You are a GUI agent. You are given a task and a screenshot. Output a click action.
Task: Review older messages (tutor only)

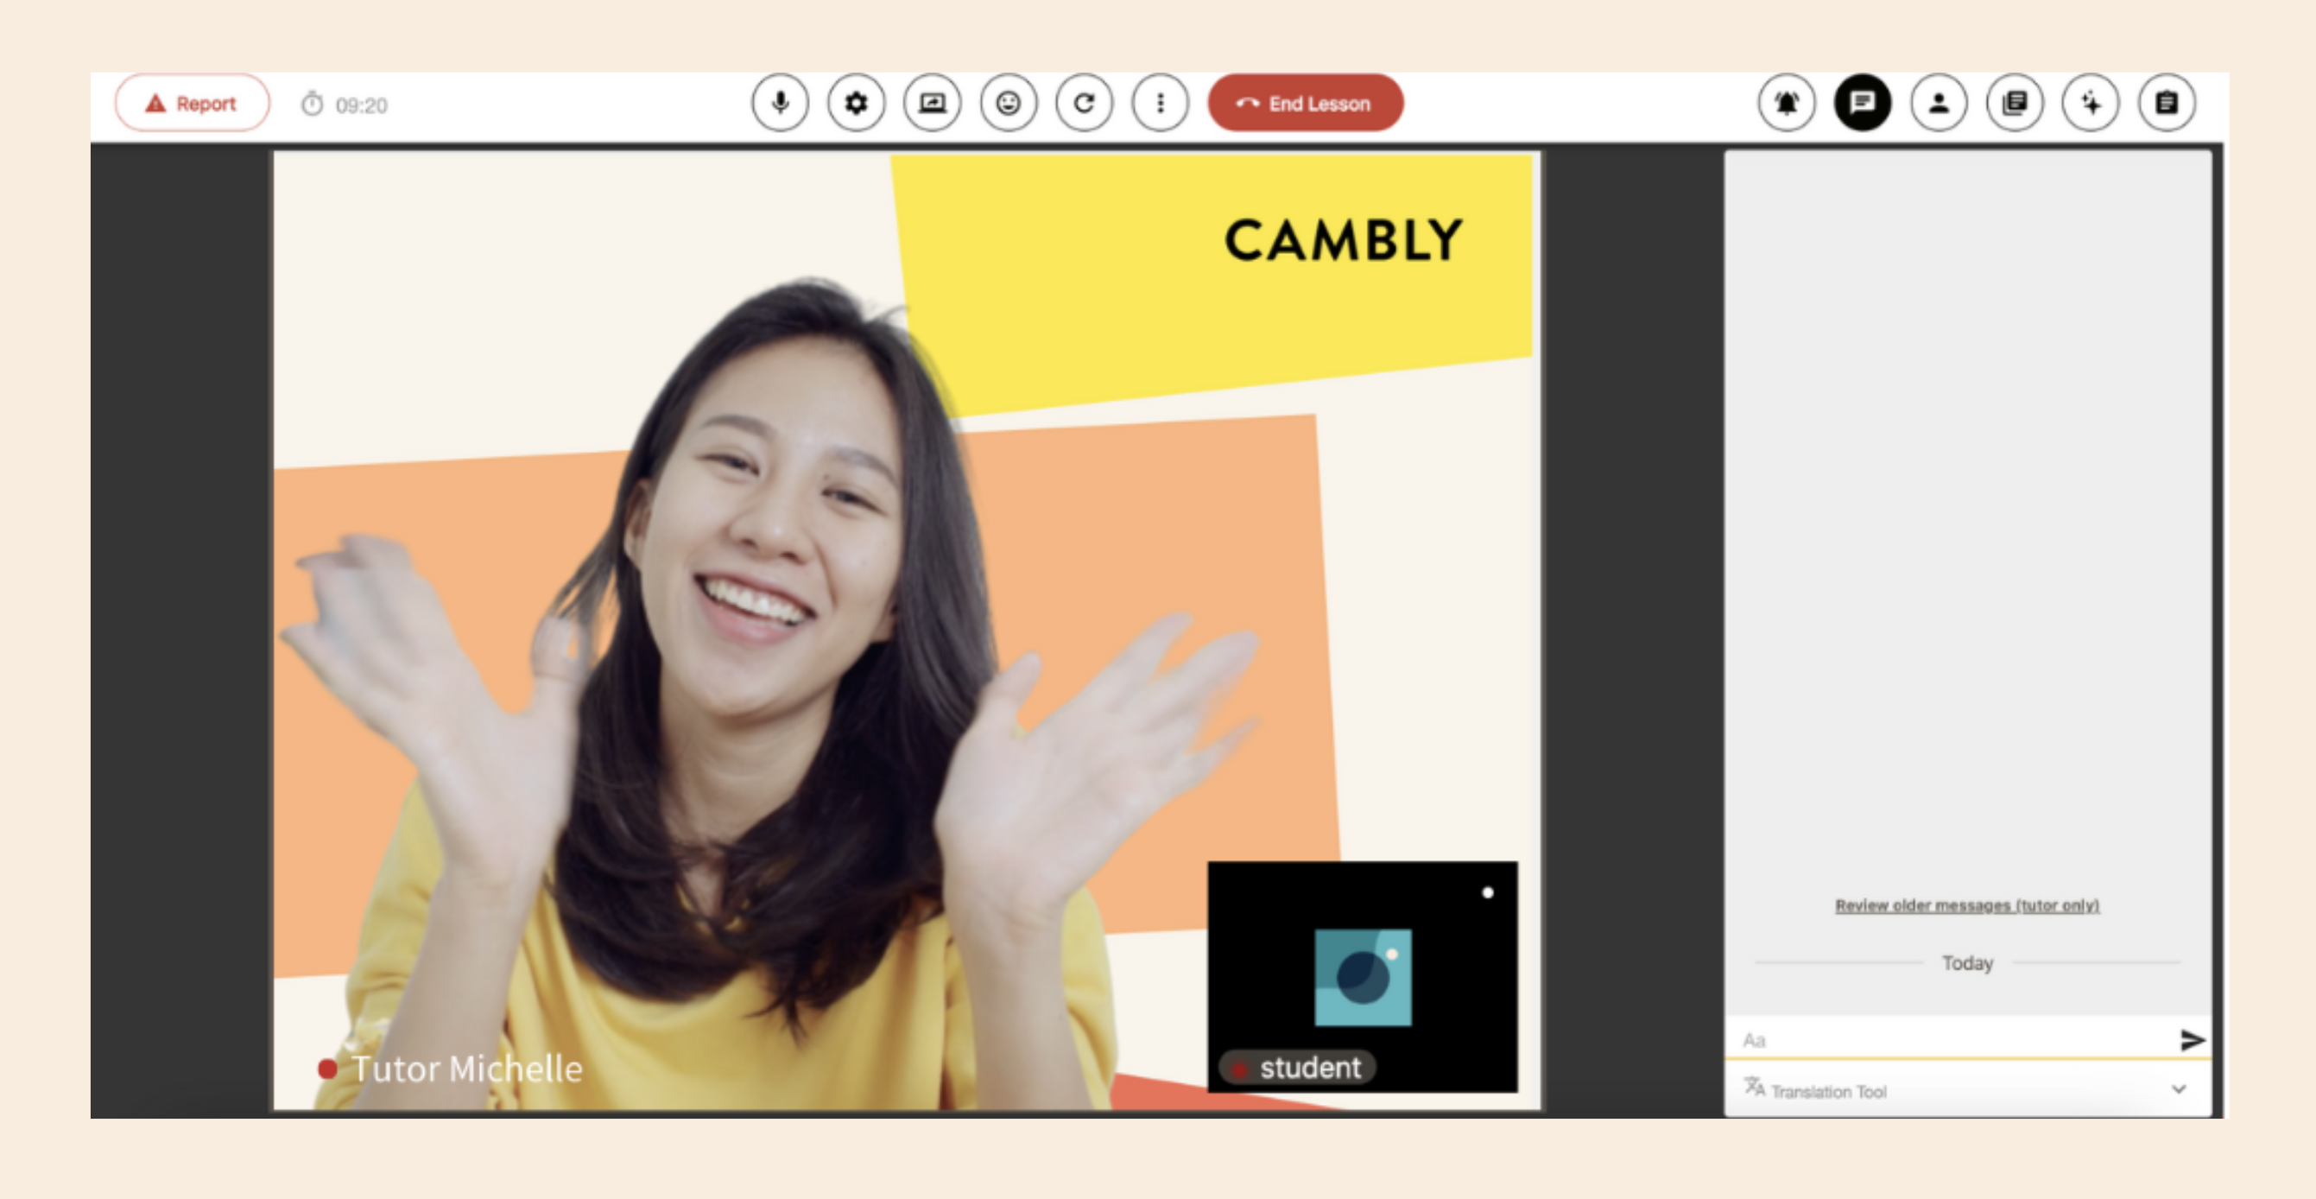pyautogui.click(x=1967, y=905)
